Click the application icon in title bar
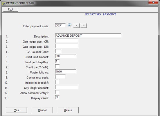The width and height of the screenshot is (160, 116). (x=3, y=3)
